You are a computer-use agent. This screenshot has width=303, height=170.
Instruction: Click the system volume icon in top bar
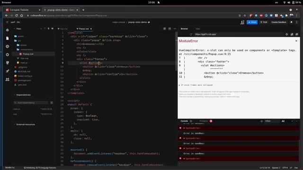[289, 2]
